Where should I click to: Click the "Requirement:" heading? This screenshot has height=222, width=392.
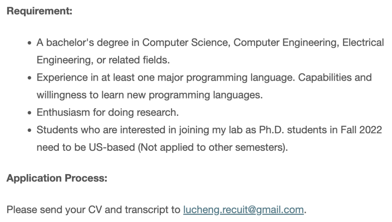pyautogui.click(x=40, y=11)
